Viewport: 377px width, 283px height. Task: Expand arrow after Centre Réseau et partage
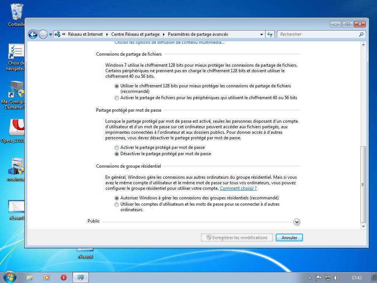click(x=164, y=34)
